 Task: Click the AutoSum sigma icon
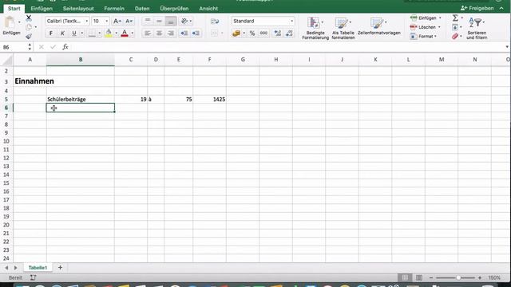[455, 18]
